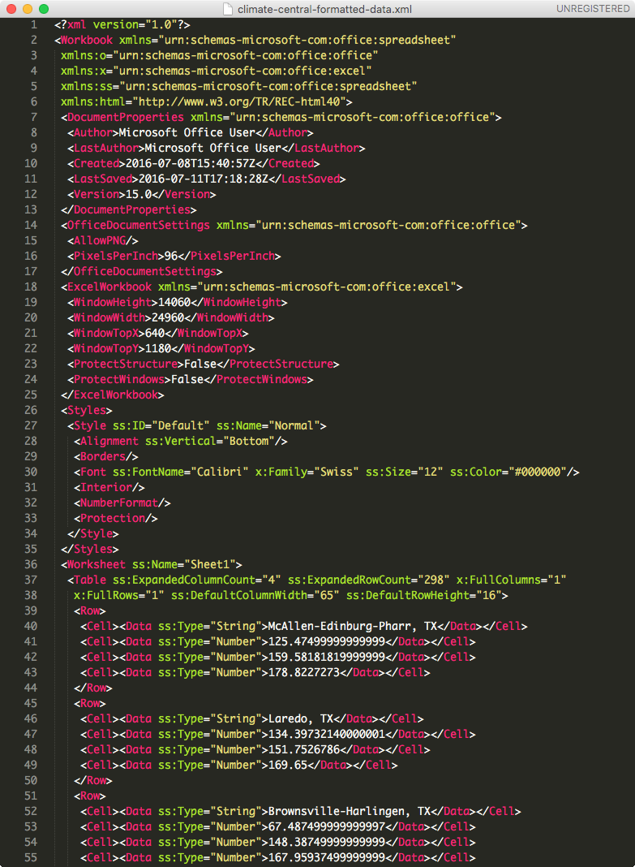
Task: Click the 1180 WindowTopY value
Action: (x=158, y=349)
